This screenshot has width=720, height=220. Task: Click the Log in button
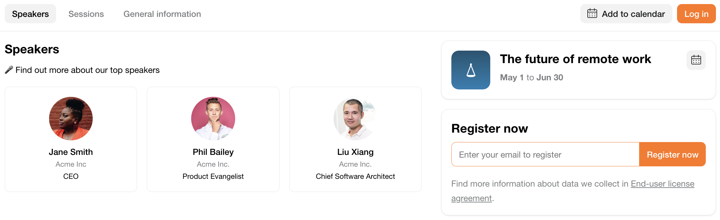pyautogui.click(x=696, y=14)
